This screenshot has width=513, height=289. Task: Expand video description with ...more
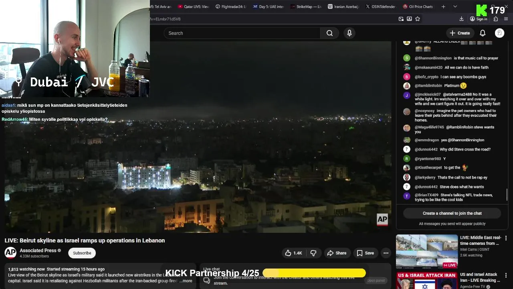[x=186, y=281]
